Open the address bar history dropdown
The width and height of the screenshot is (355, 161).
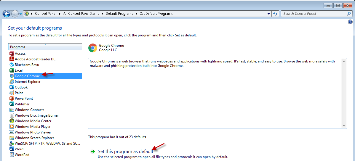pyautogui.click(x=269, y=14)
